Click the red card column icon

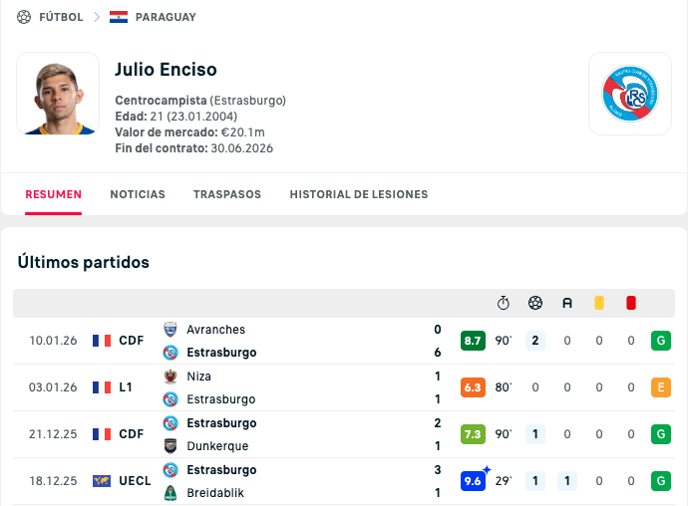click(x=631, y=303)
